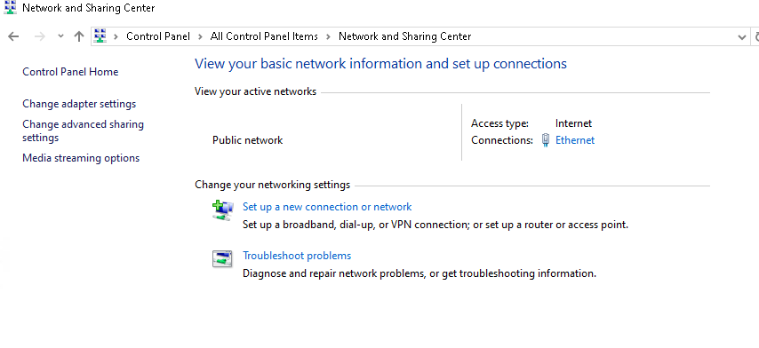Click the new connection setup icon
Viewport: 759px width, 348px height.
[223, 210]
